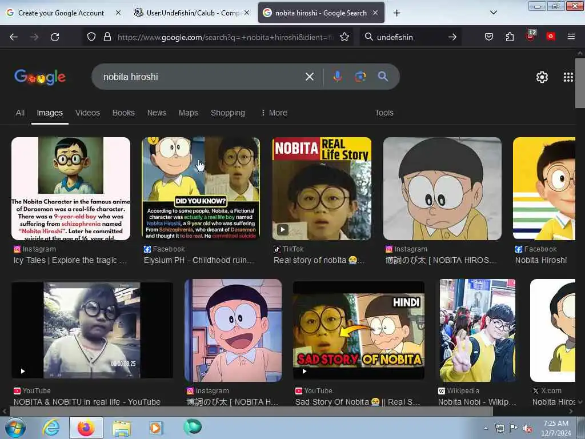The height and width of the screenshot is (439, 585).
Task: Open the NOBITA & NOBITU in real life video
Action: [92, 330]
